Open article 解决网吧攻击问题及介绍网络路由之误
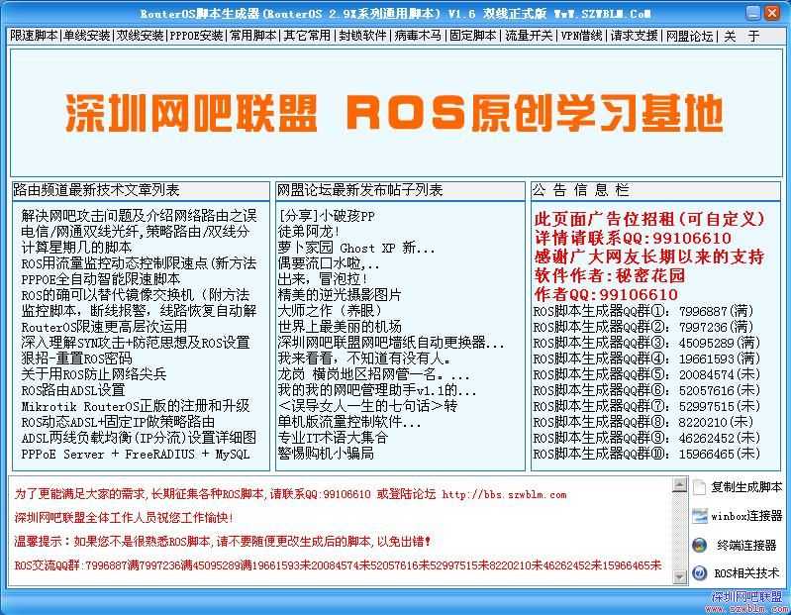Image resolution: width=791 pixels, height=615 pixels. [x=140, y=216]
